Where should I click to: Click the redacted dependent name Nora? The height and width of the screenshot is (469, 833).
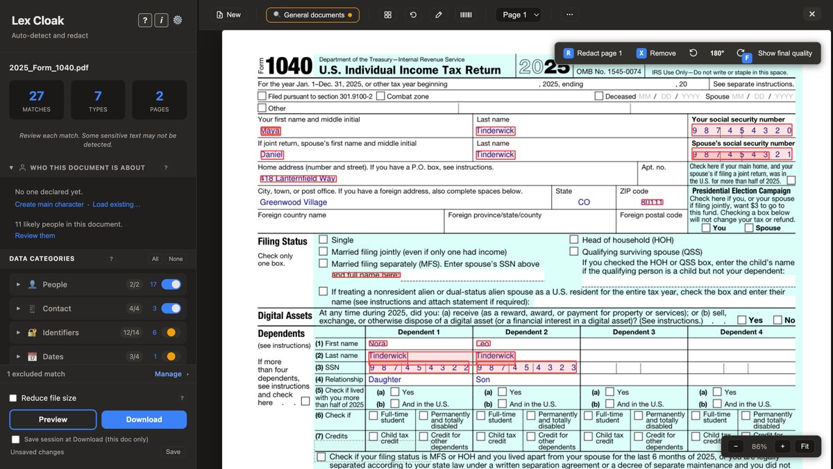tap(378, 343)
